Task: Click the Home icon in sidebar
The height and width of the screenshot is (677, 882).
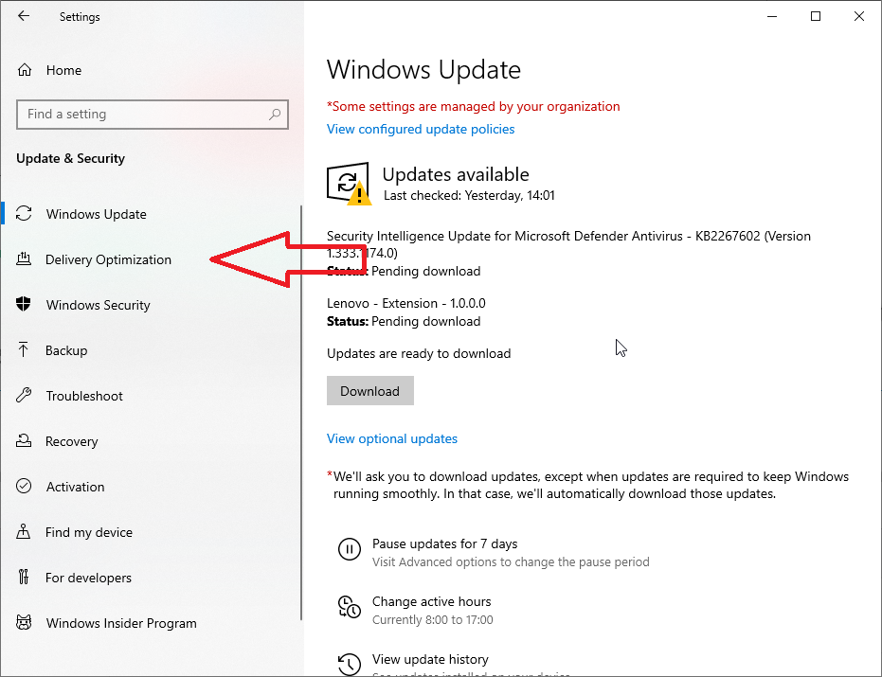Action: click(x=26, y=70)
